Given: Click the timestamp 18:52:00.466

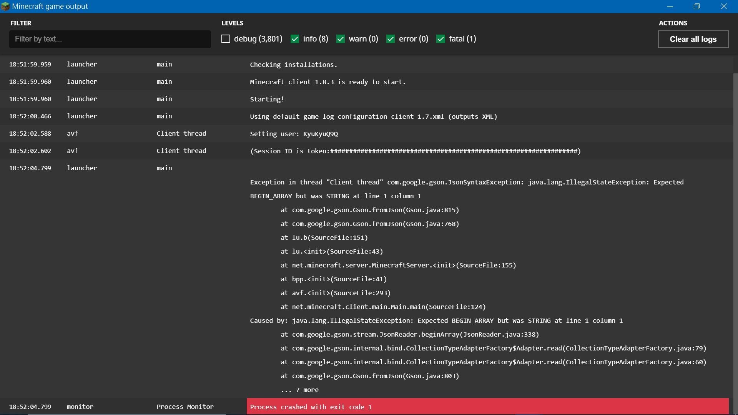Looking at the screenshot, I should 30,116.
